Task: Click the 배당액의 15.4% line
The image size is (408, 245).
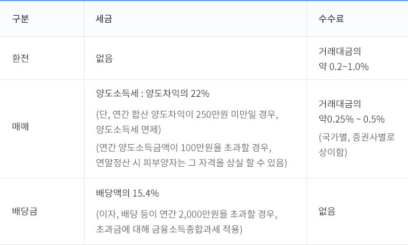Action: 128,193
